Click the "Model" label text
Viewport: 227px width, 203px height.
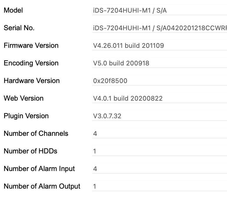pos(13,11)
